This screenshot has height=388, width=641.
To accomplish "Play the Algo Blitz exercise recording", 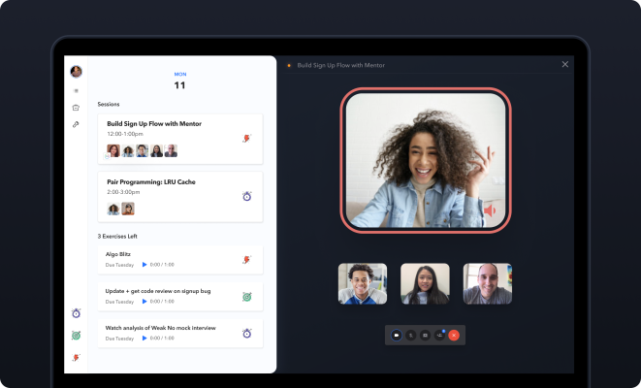I will click(144, 264).
